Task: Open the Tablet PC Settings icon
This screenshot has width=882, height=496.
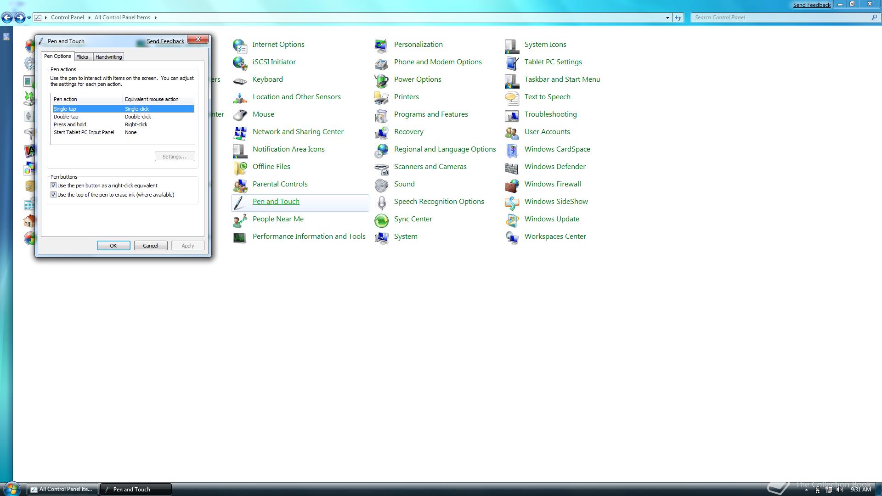Action: [x=512, y=62]
